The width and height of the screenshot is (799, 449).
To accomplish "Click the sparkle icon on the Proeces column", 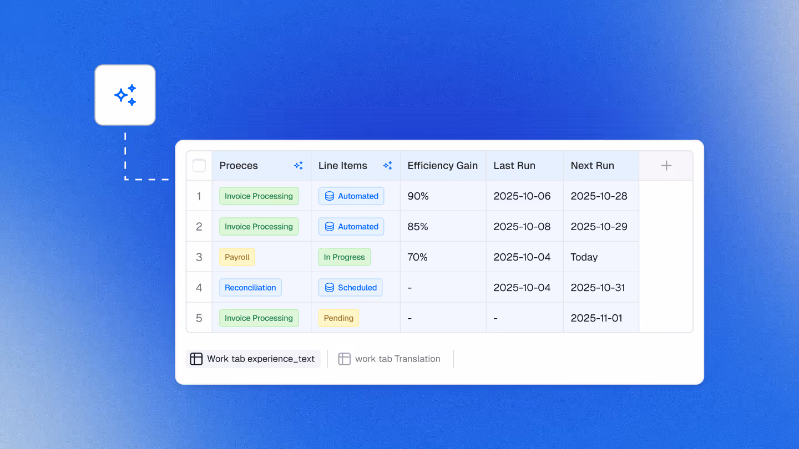I will coord(299,165).
